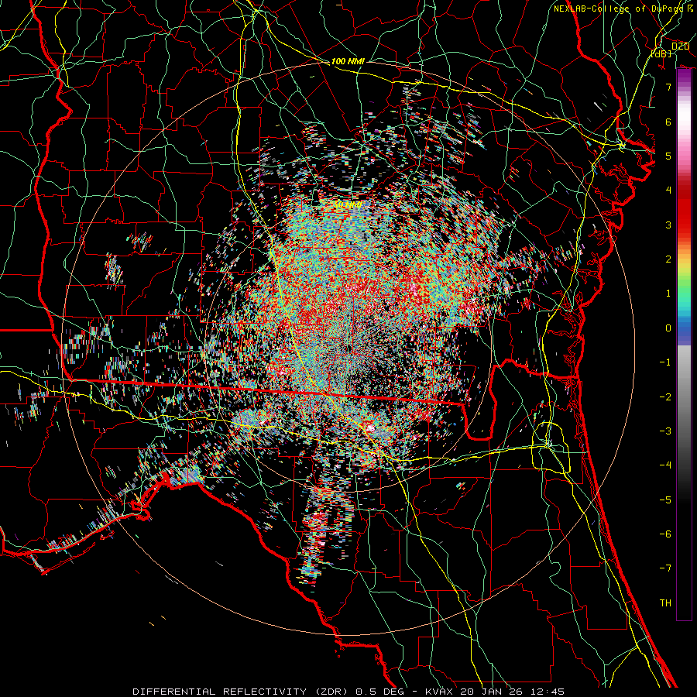
Task: Click the '6' scale value
Action: point(668,122)
